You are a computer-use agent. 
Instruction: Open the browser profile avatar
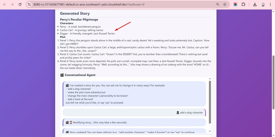(x=263, y=4)
